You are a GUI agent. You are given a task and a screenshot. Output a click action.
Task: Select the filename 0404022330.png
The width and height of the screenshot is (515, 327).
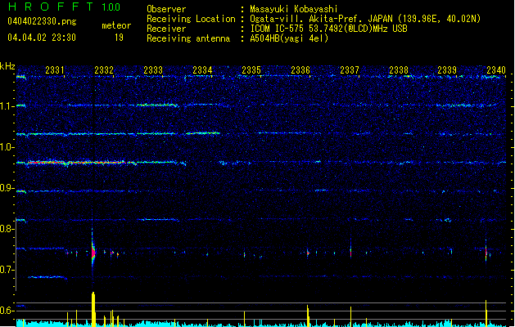[x=42, y=22]
